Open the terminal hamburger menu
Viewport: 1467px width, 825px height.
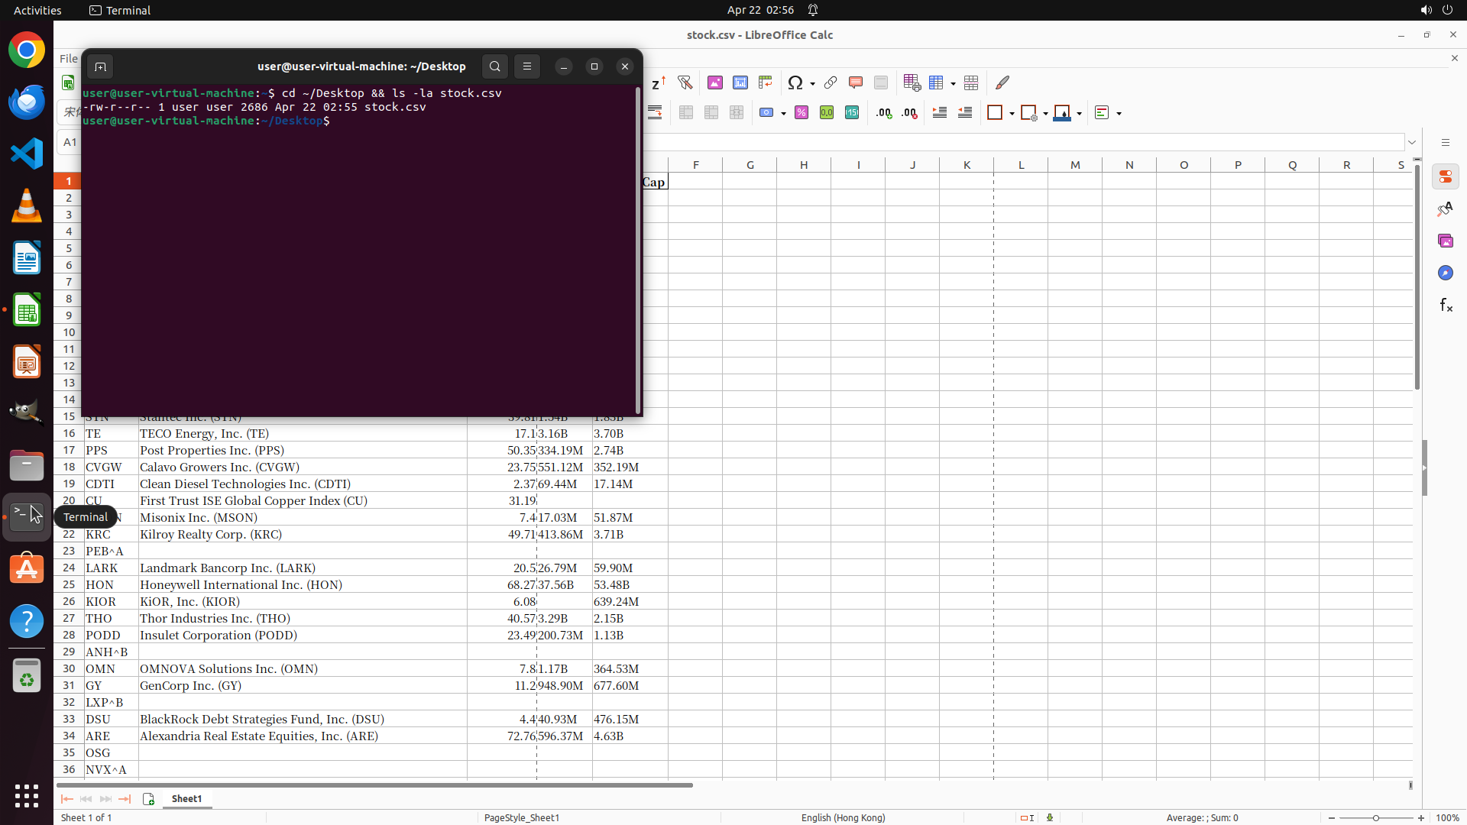[527, 66]
